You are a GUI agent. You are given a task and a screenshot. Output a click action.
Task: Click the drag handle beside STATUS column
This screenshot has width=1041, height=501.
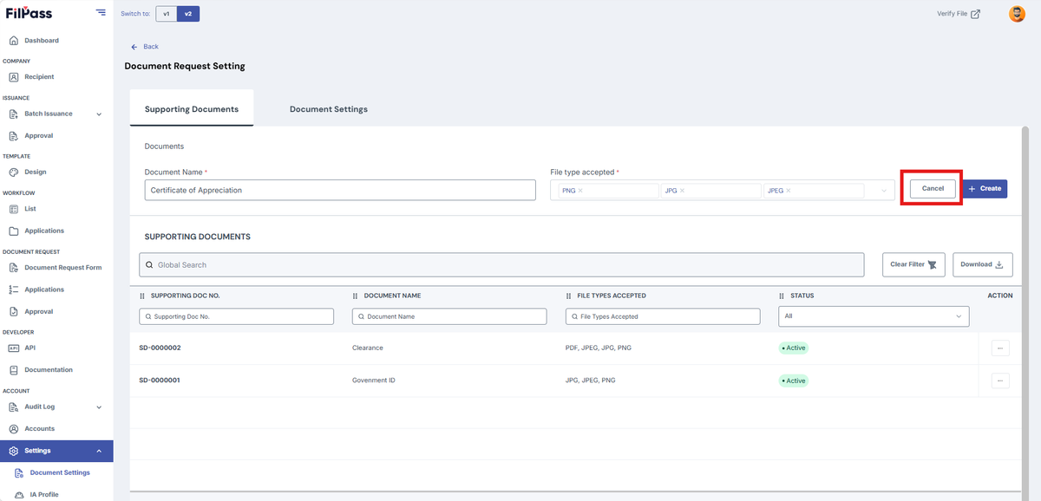(782, 296)
